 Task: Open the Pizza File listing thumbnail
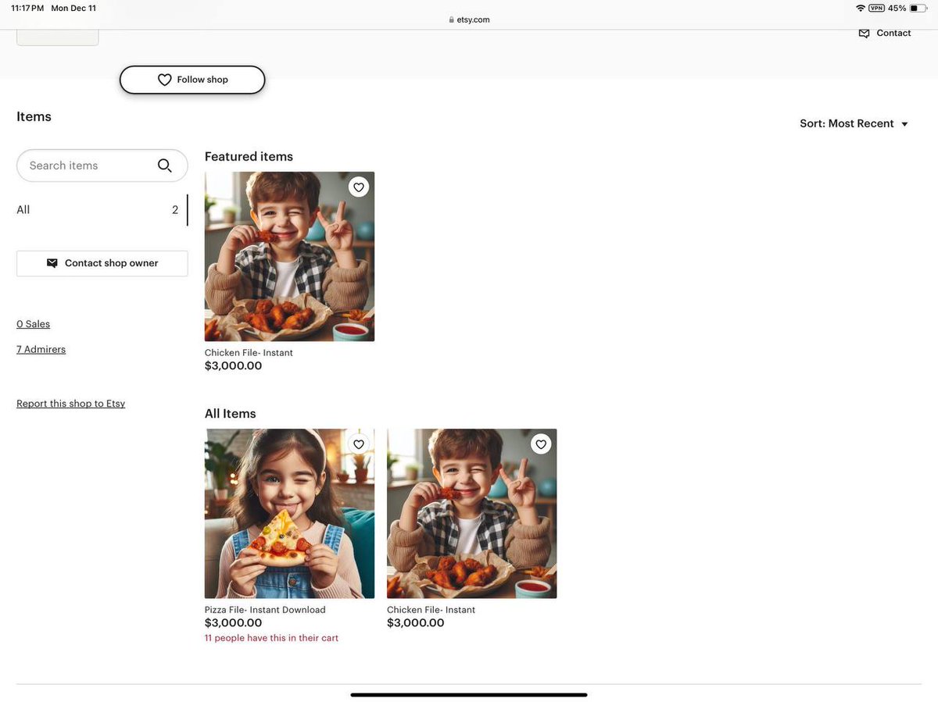pos(289,513)
